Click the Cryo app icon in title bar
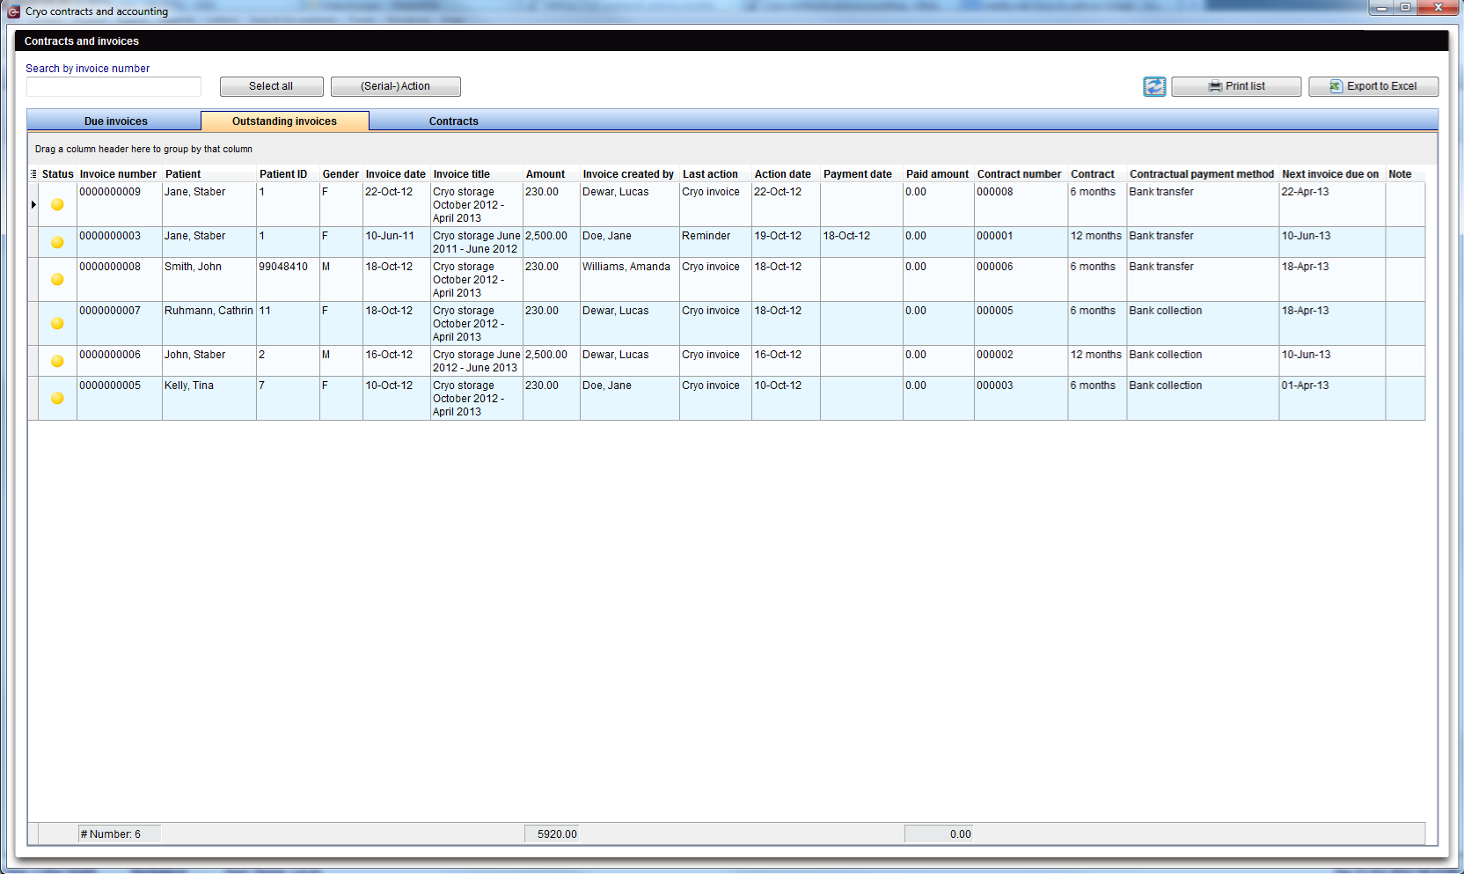Screen dimensions: 1464x874 (x=13, y=11)
